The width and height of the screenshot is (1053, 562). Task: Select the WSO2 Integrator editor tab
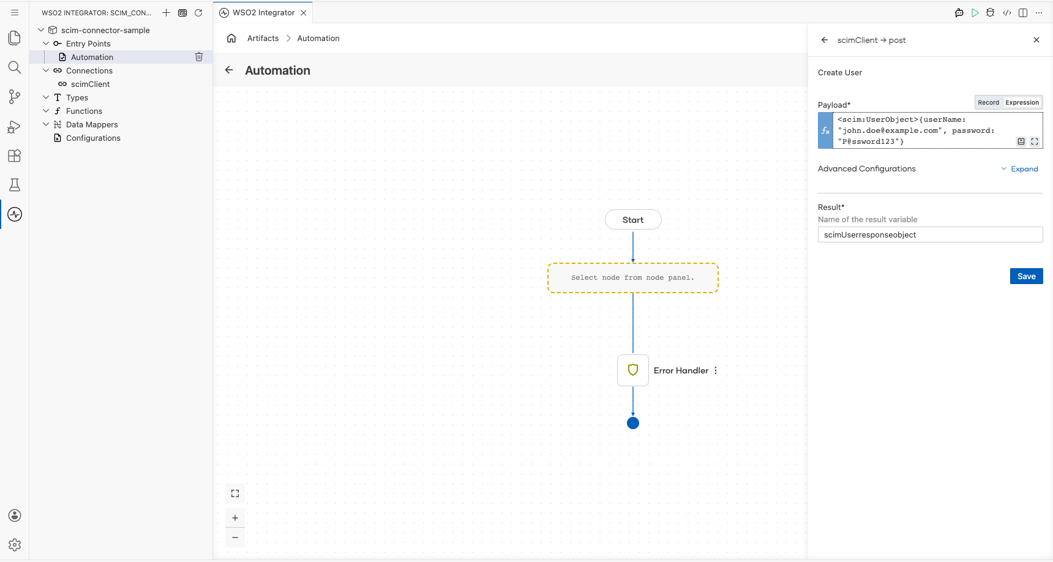tap(263, 12)
